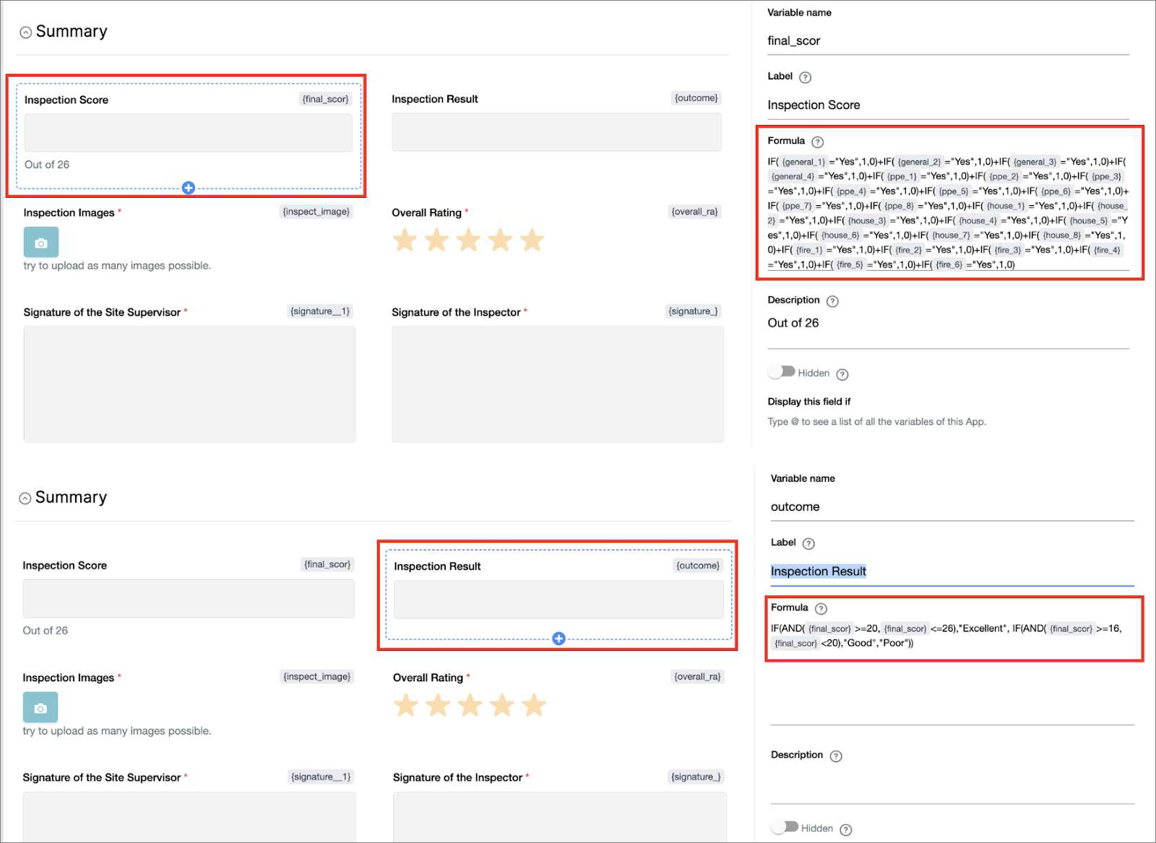1156x843 pixels.
Task: Open Label help icon in final_scor properties
Action: pos(805,77)
